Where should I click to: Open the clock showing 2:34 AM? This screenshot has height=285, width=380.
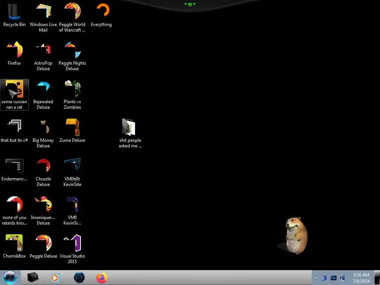click(x=361, y=278)
